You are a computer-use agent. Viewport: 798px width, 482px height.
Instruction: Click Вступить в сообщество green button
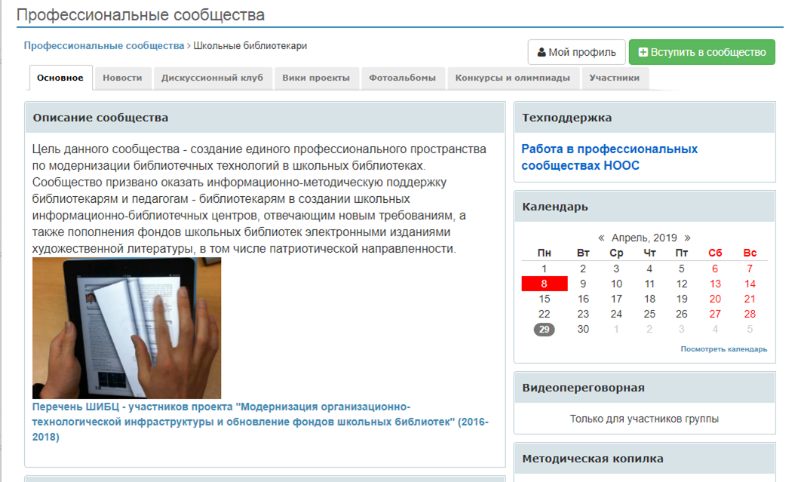pyautogui.click(x=701, y=52)
